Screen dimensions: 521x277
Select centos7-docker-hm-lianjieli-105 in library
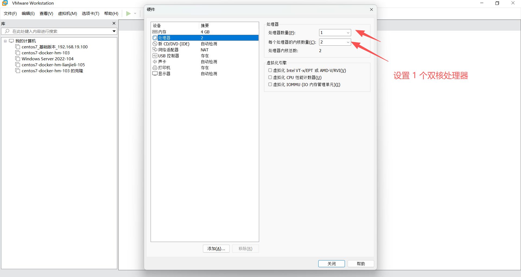click(x=53, y=65)
